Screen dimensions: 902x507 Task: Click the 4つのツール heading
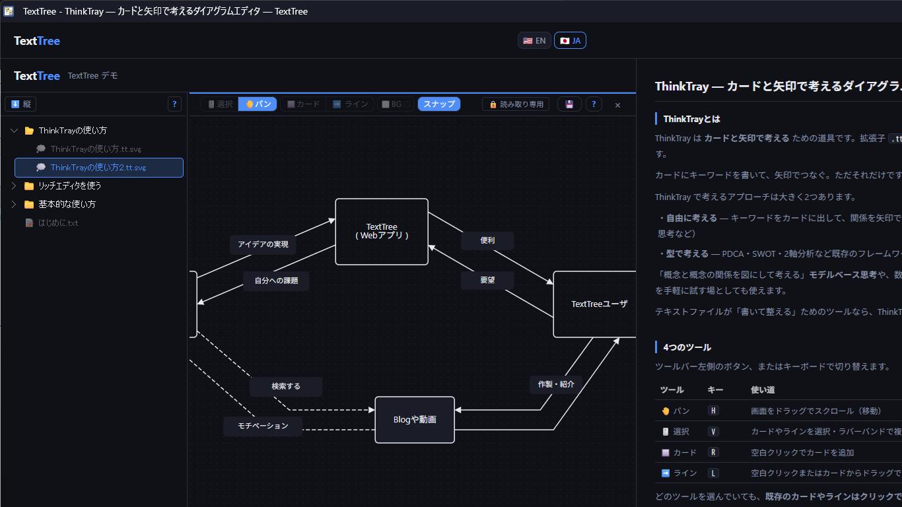pos(687,347)
